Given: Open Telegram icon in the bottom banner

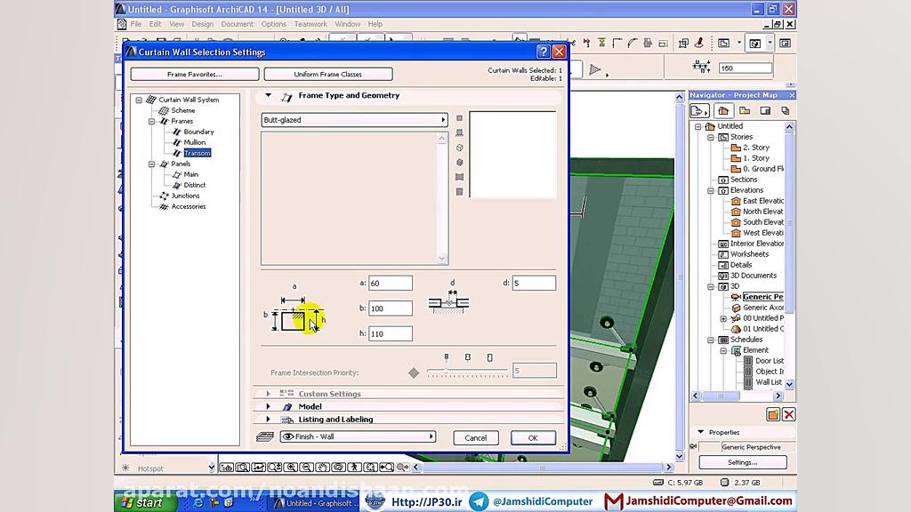Looking at the screenshot, I should (x=479, y=501).
